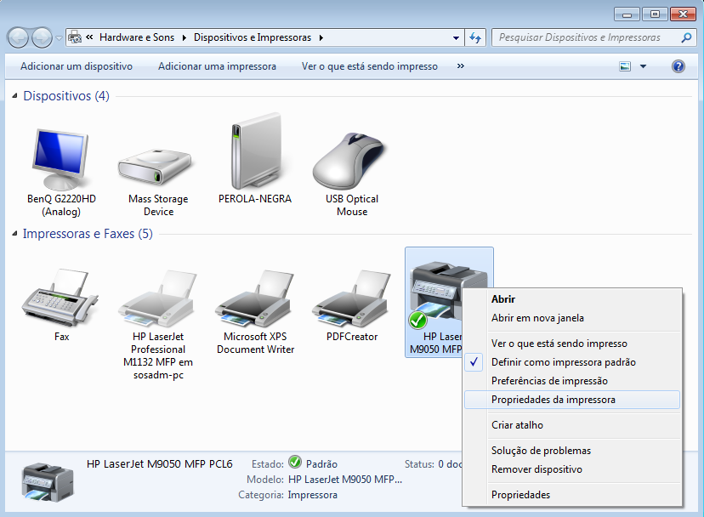704x517 pixels.
Task: Click the Forward navigation arrow
Action: (43, 37)
